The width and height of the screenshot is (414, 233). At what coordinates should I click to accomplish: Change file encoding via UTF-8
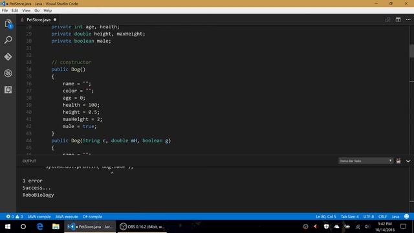tap(368, 217)
